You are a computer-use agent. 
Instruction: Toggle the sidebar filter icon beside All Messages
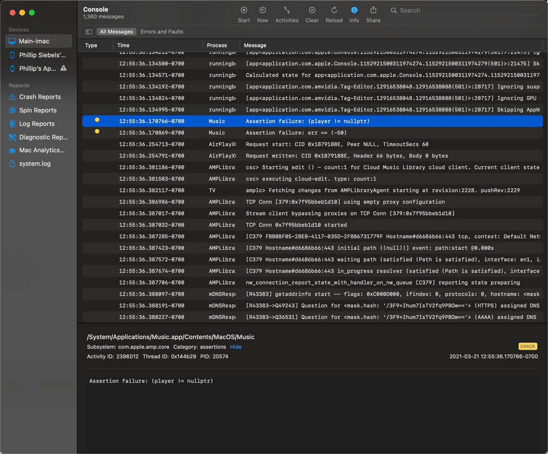[x=89, y=32]
